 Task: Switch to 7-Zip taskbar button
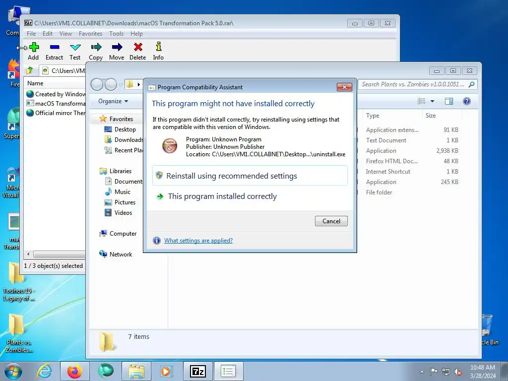click(198, 371)
